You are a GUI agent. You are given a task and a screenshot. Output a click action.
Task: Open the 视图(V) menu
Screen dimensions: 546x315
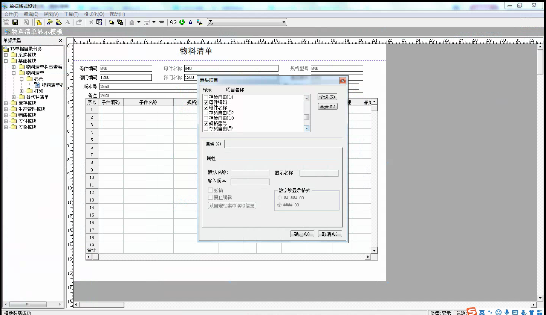[51, 14]
